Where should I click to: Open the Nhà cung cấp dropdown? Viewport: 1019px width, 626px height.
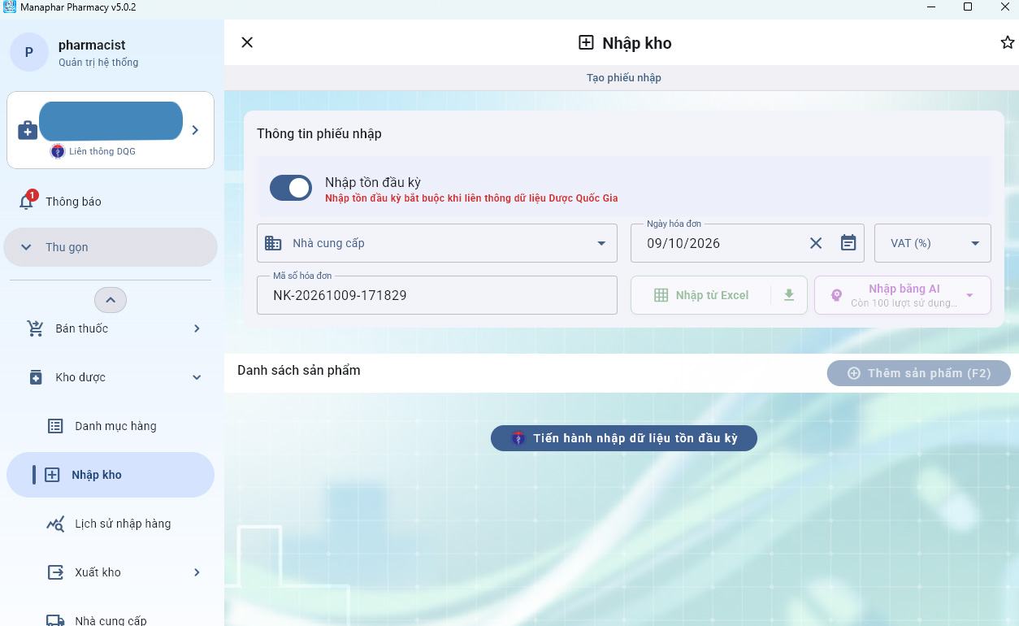[x=601, y=243]
